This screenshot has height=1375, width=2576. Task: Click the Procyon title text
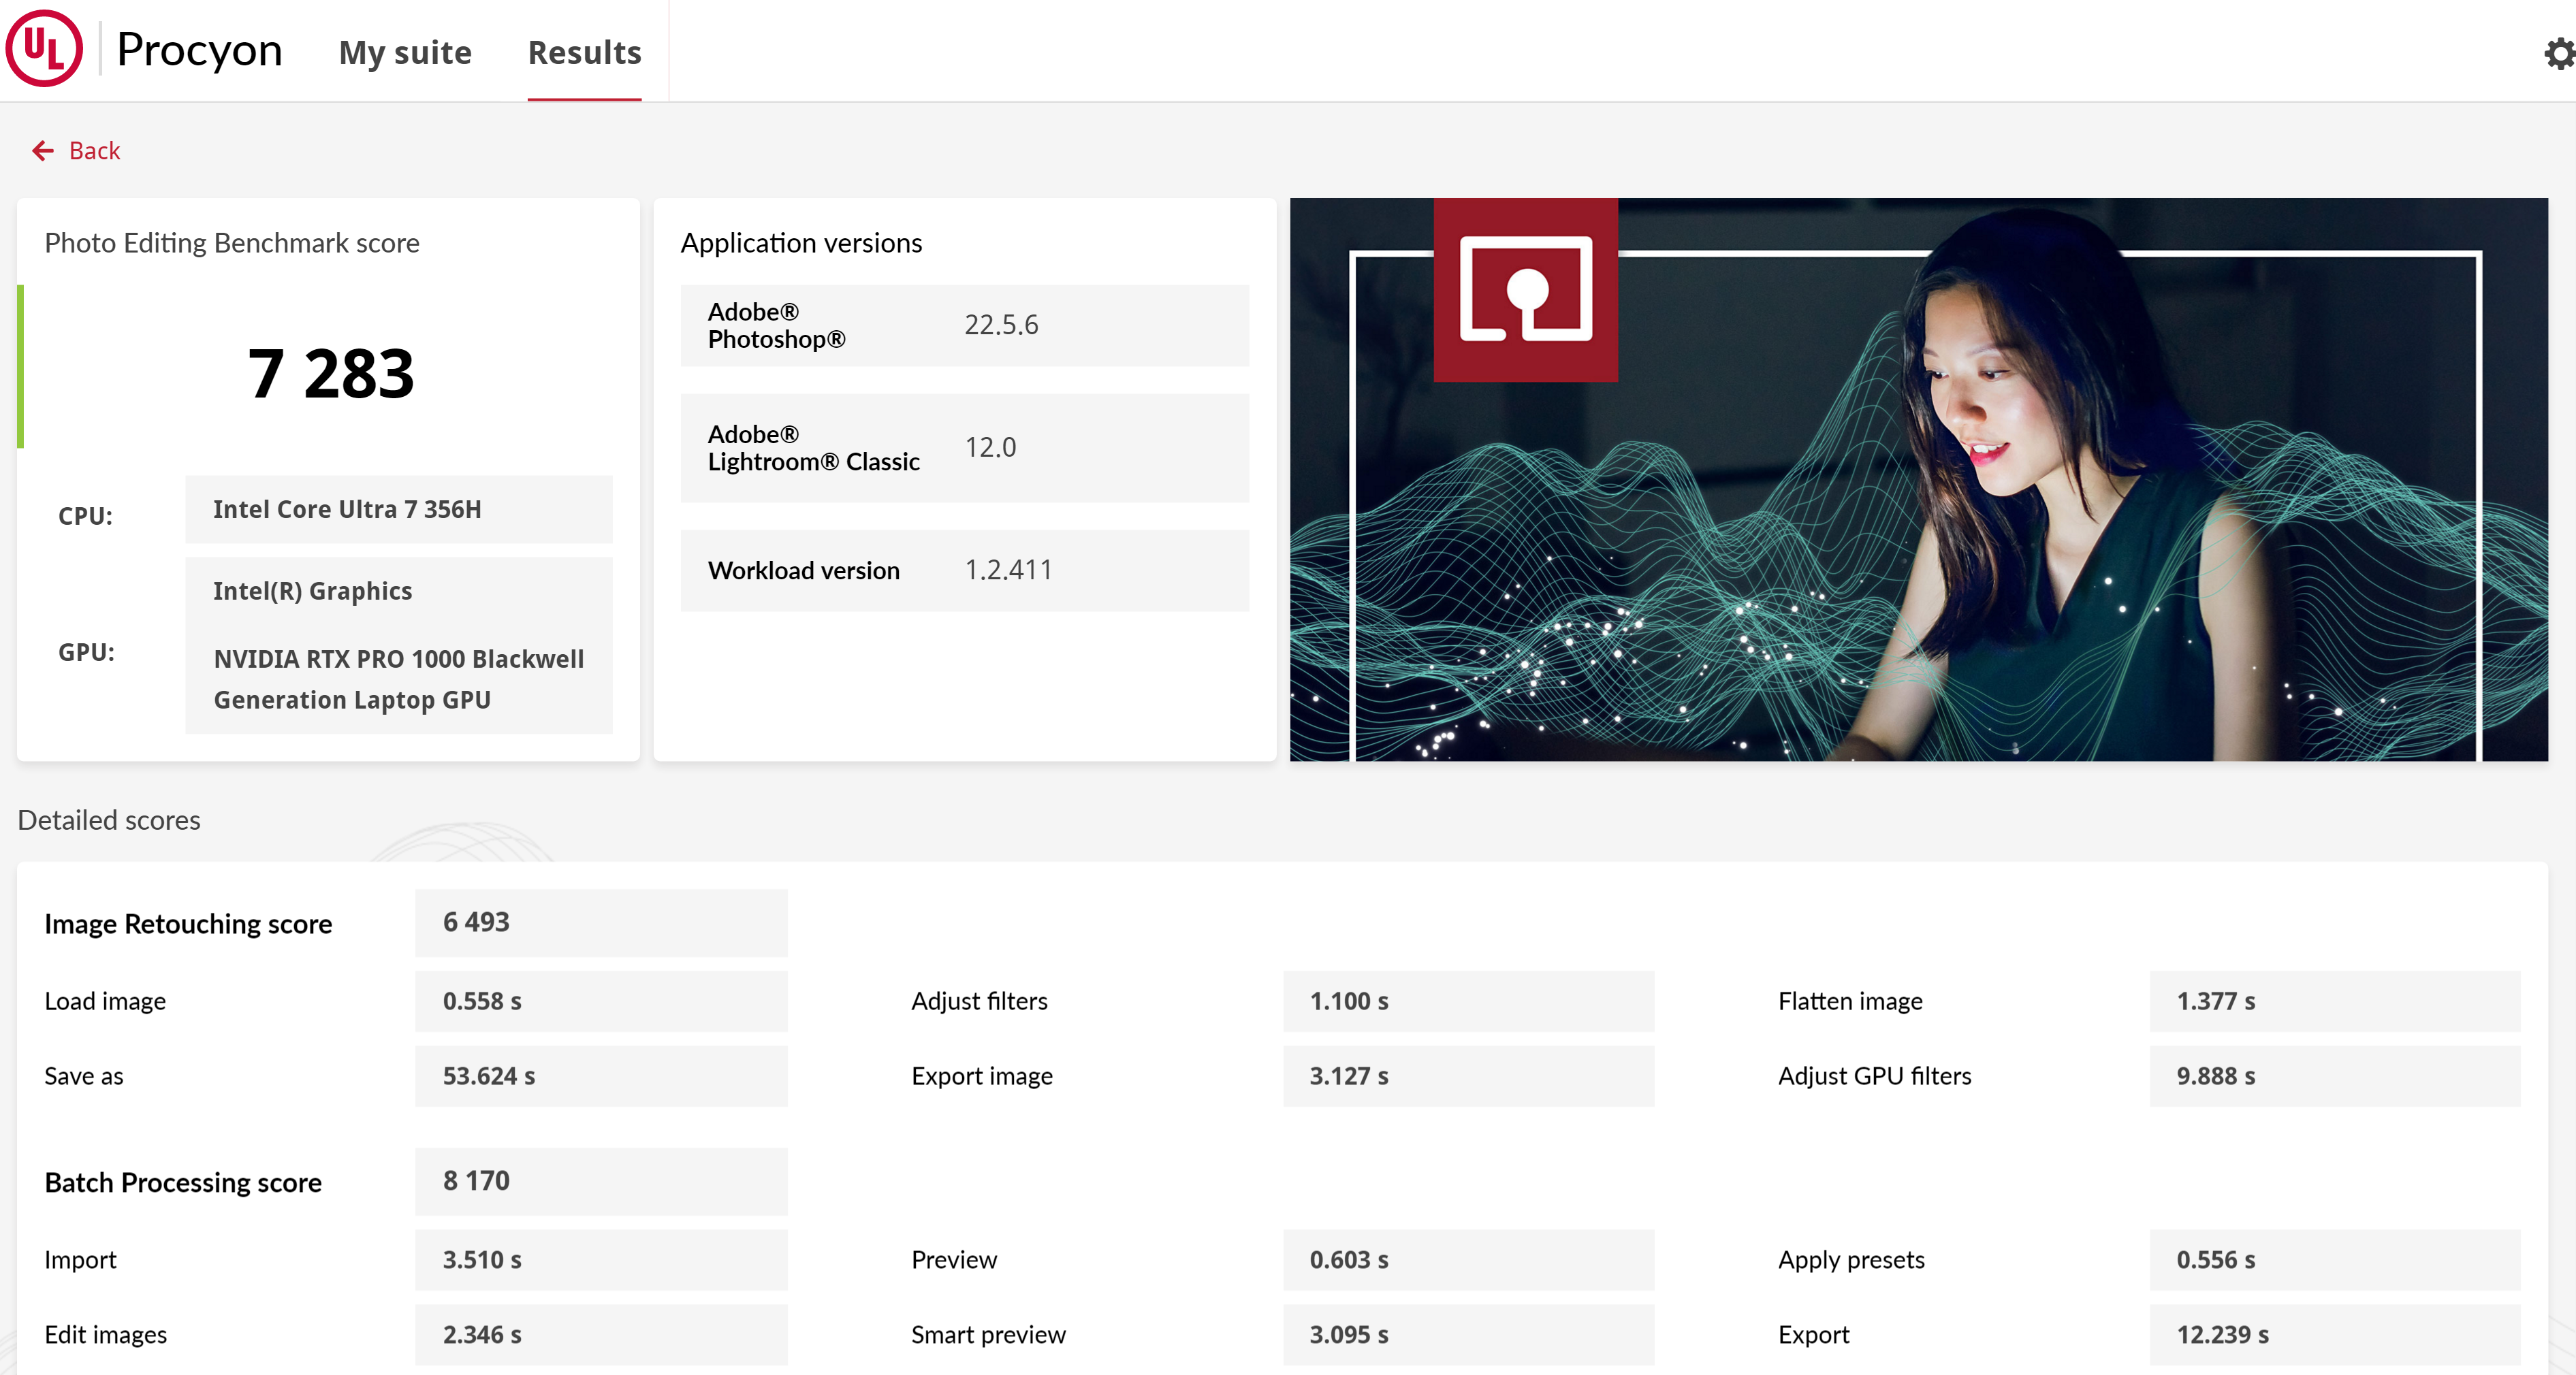click(199, 50)
